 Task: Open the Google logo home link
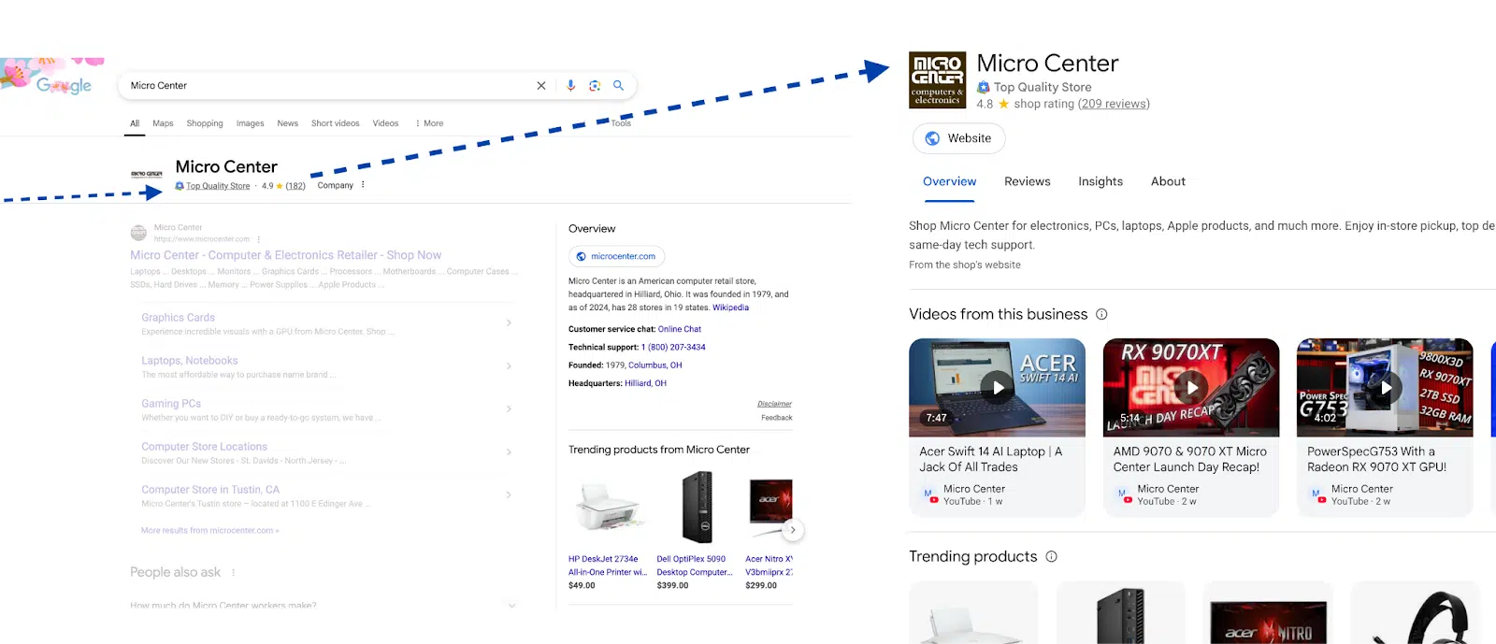click(x=64, y=85)
